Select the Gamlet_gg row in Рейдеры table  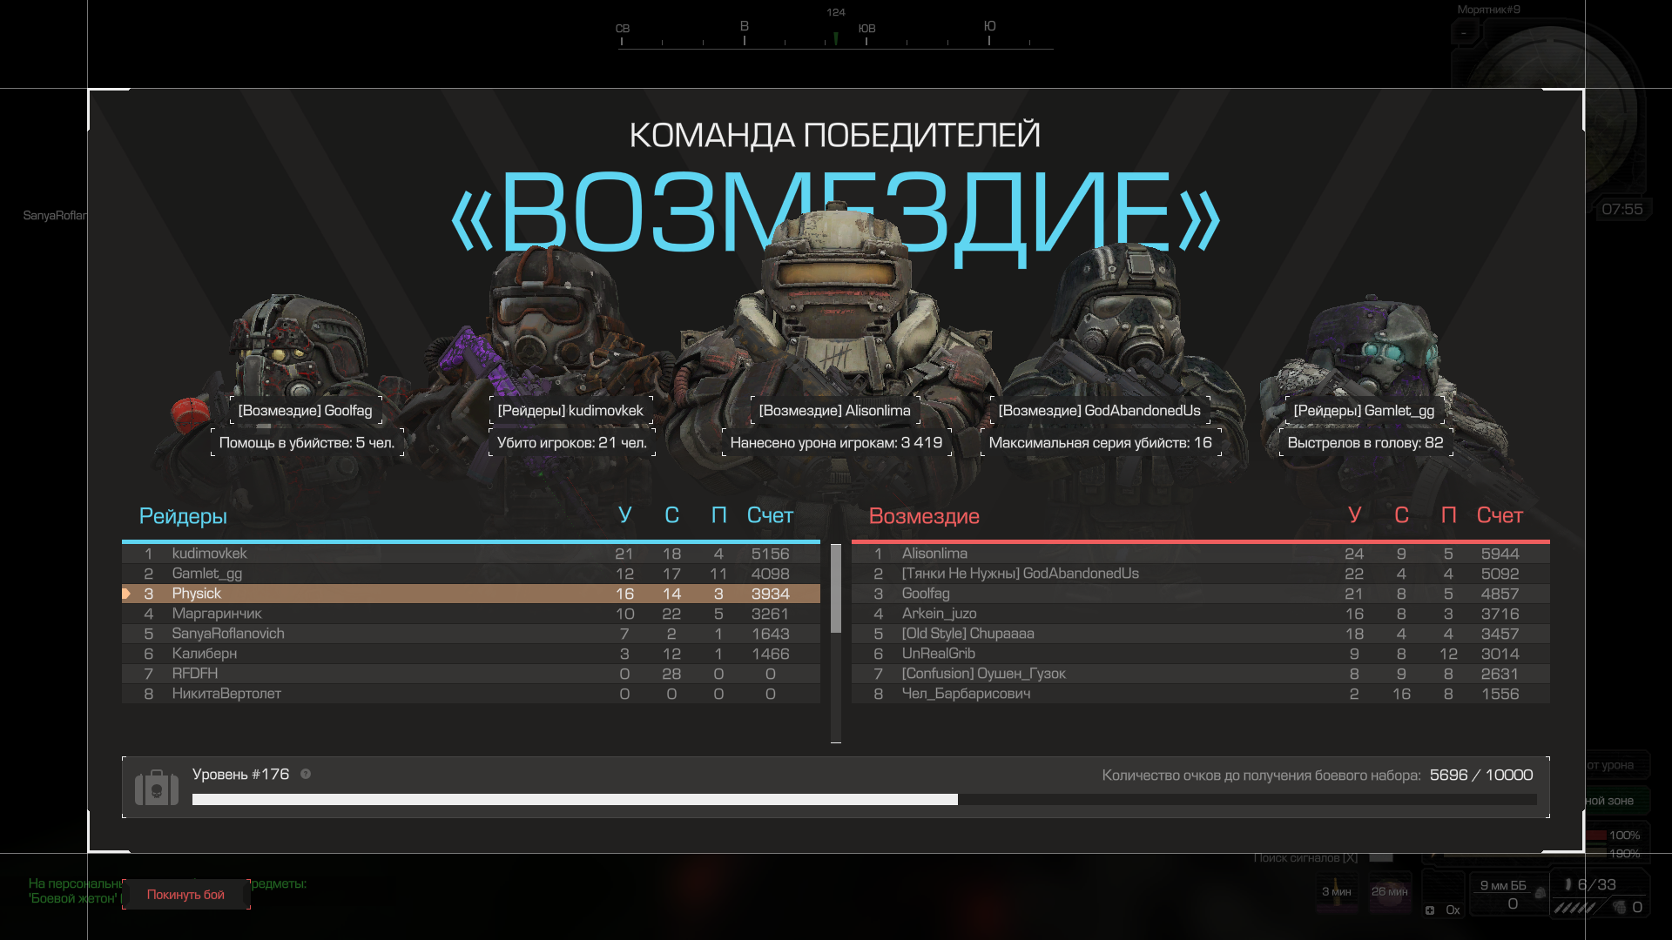(471, 574)
